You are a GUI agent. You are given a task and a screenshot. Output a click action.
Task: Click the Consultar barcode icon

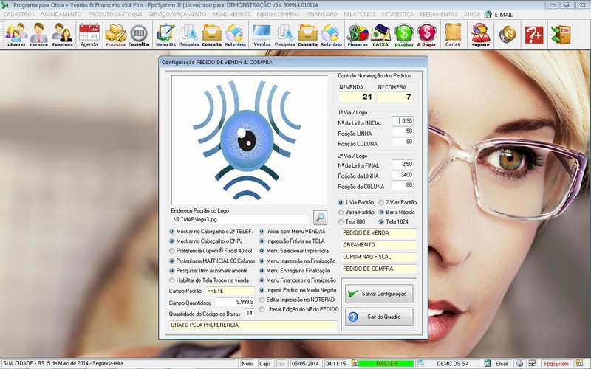[x=139, y=34]
